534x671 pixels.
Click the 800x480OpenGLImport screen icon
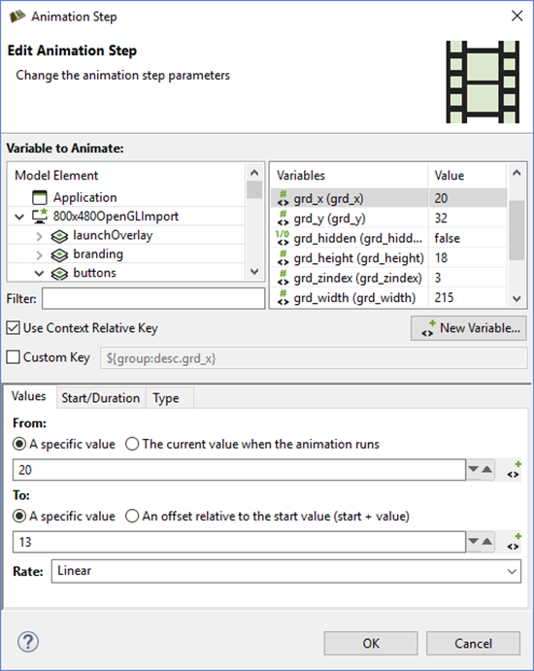tap(40, 217)
